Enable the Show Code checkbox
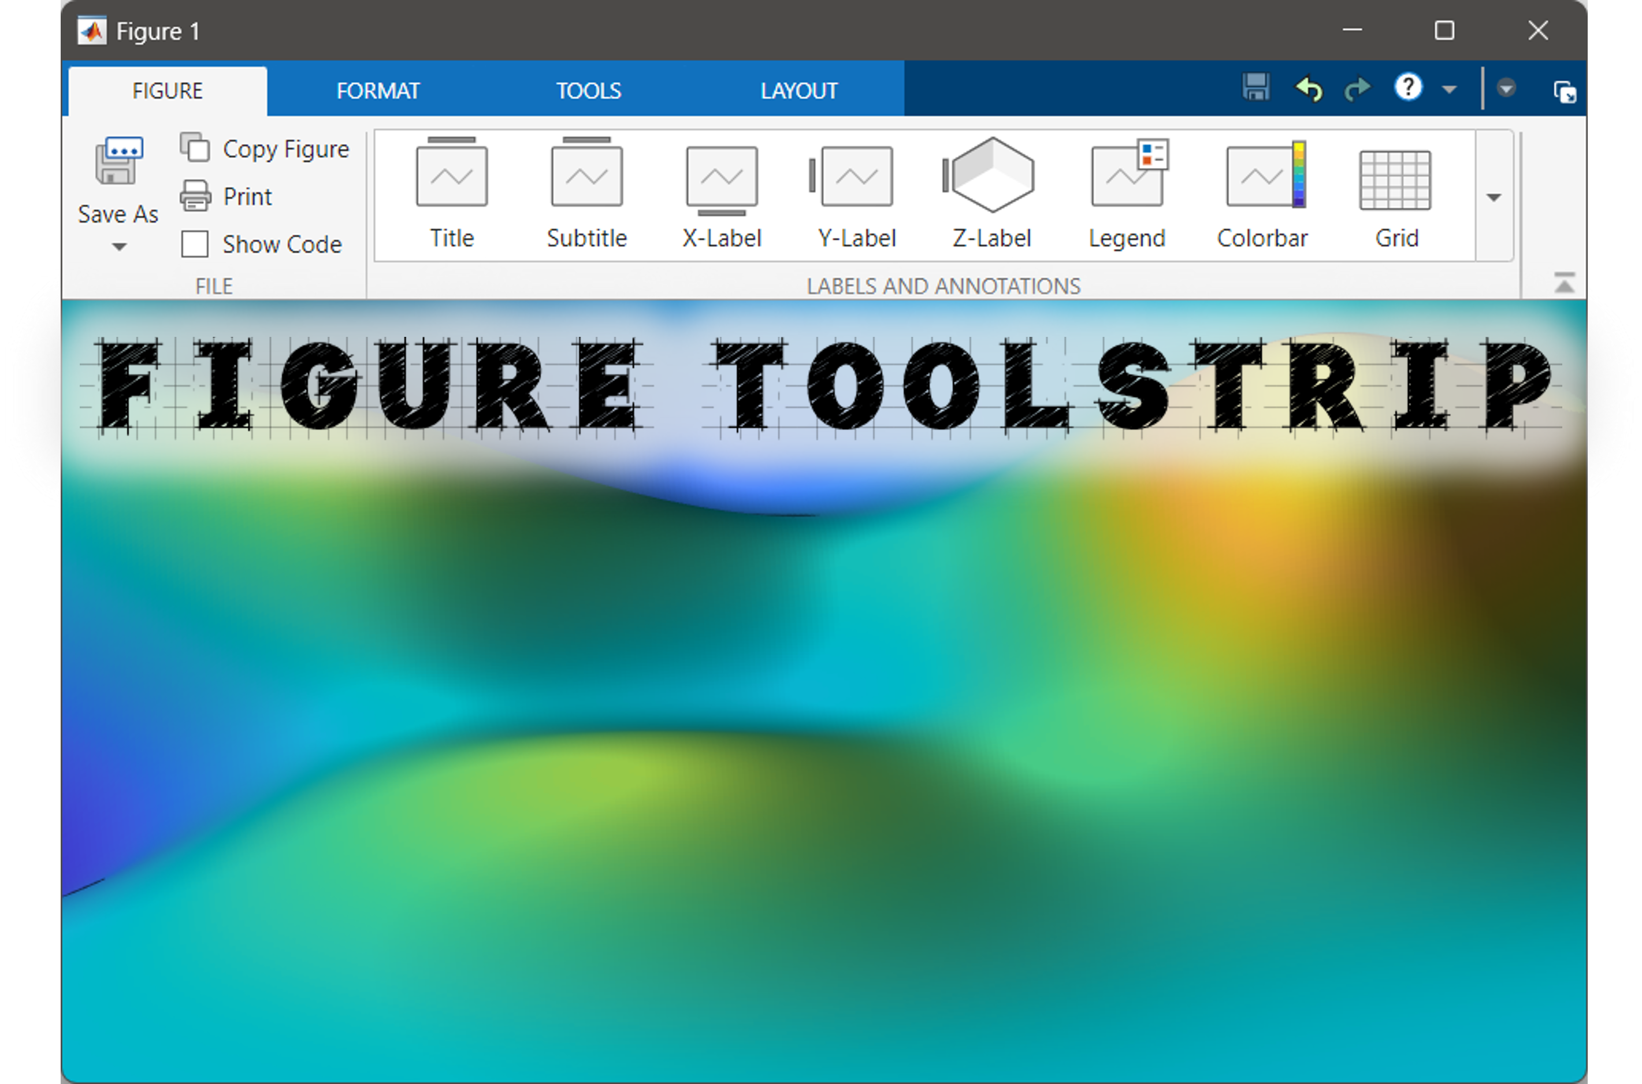 (195, 244)
